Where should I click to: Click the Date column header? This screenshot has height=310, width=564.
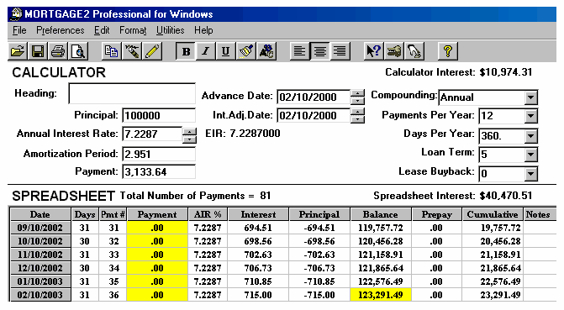[40, 214]
